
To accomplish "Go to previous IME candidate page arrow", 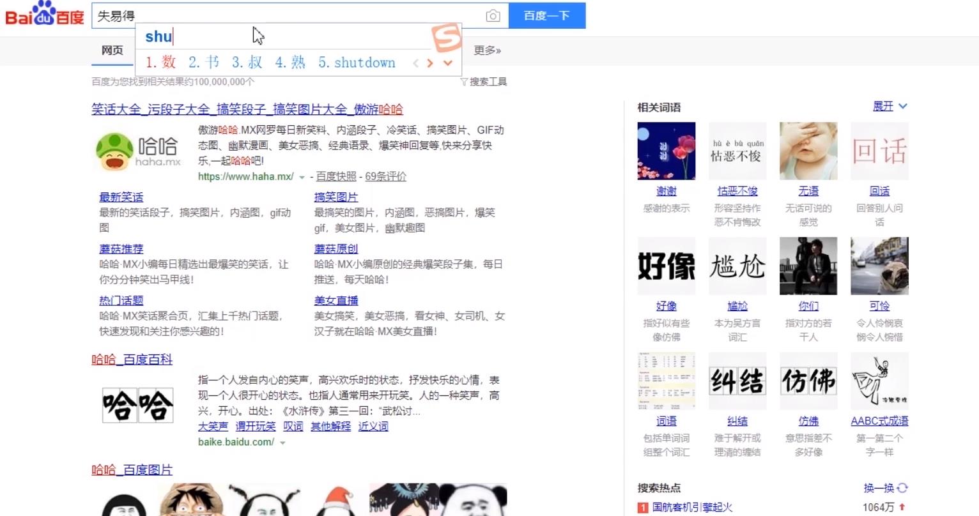I will (x=416, y=63).
